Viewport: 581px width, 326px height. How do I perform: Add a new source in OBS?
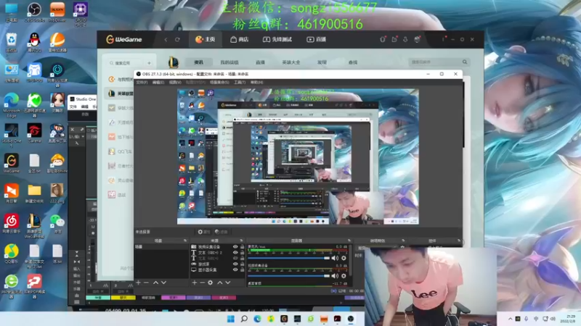click(195, 283)
